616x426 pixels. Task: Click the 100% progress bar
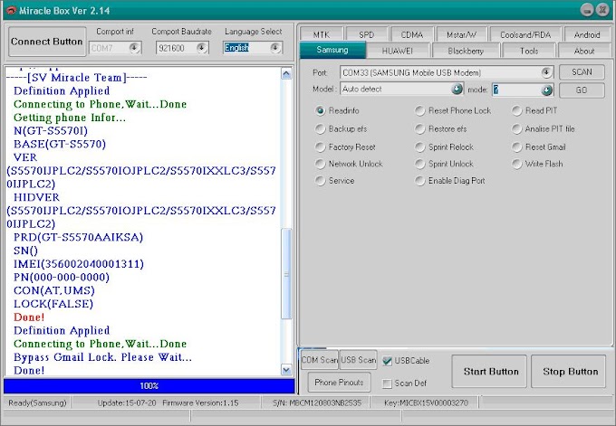(149, 386)
